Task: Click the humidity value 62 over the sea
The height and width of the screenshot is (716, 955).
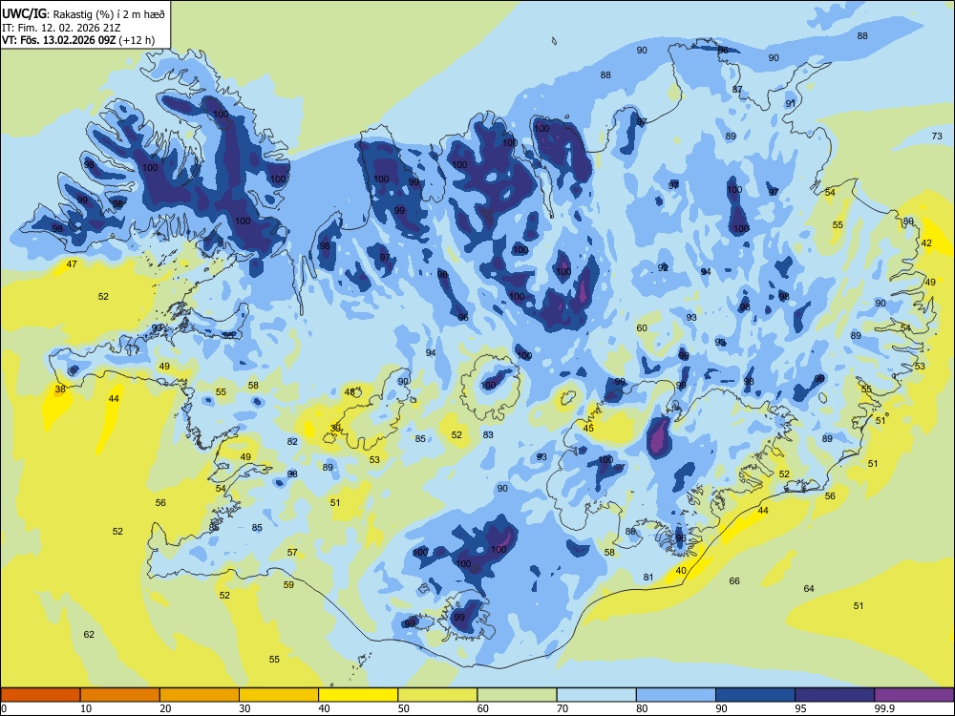Action: pos(89,635)
